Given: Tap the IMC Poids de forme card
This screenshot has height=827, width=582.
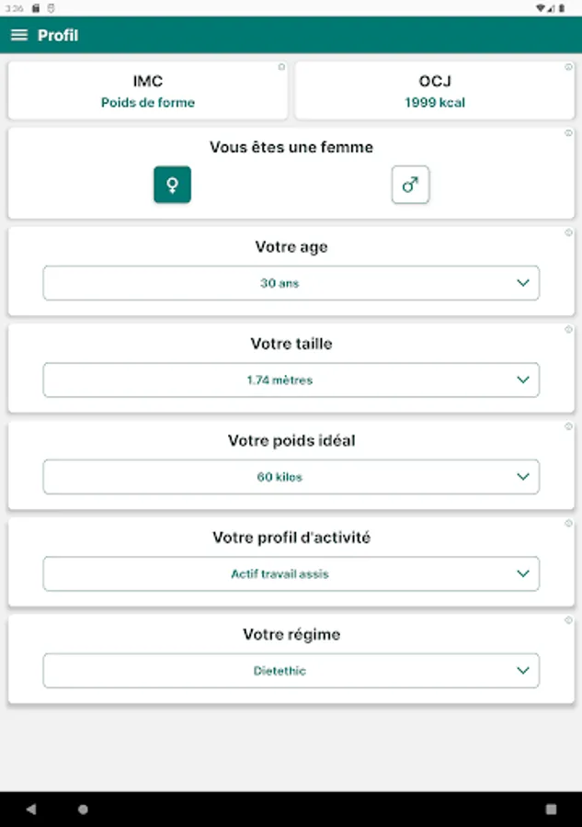Looking at the screenshot, I should click(x=147, y=92).
